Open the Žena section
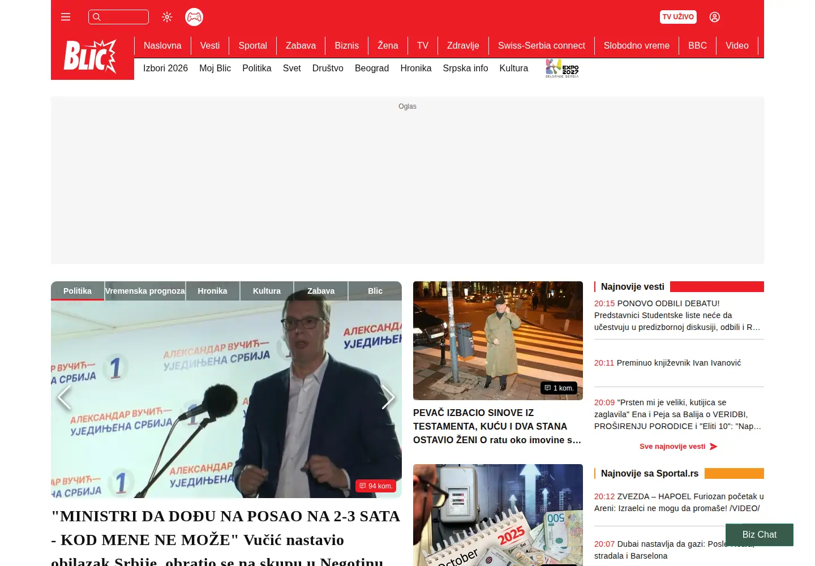This screenshot has width=815, height=566. [x=388, y=46]
